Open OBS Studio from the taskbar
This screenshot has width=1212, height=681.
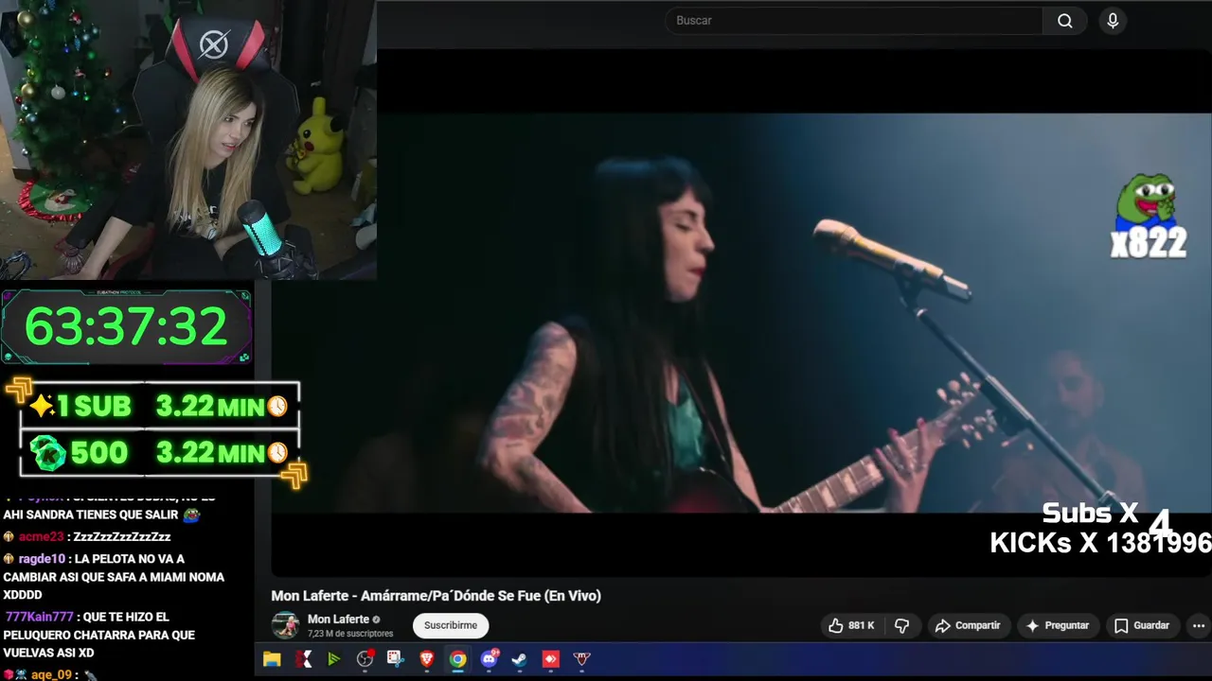365,659
